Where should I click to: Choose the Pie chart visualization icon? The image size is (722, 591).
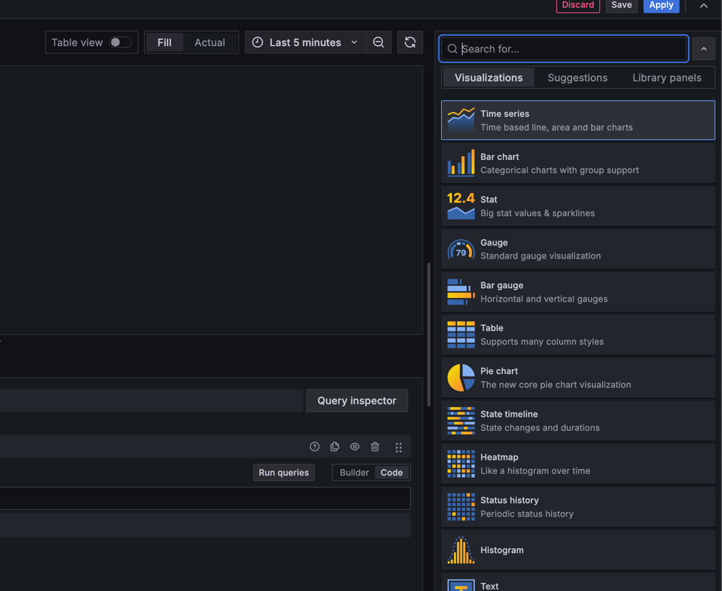tap(460, 378)
